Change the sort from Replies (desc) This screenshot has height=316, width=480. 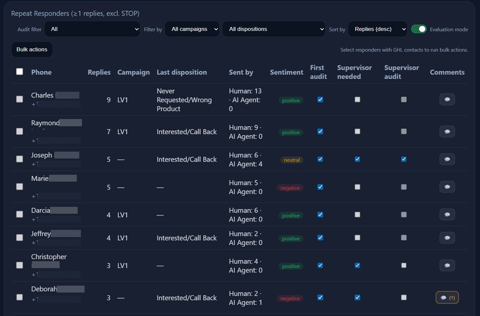point(377,29)
